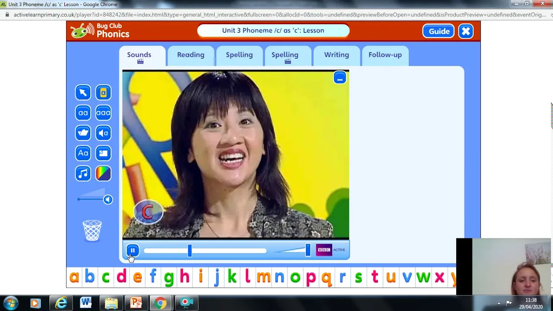Open the Follow-up tab
Image resolution: width=553 pixels, height=311 pixels.
pyautogui.click(x=385, y=55)
